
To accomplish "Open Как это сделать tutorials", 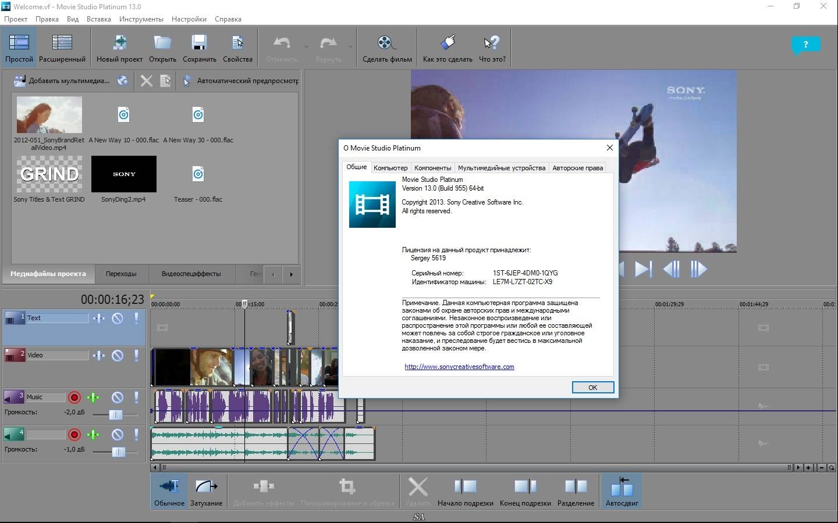I will click(x=448, y=47).
